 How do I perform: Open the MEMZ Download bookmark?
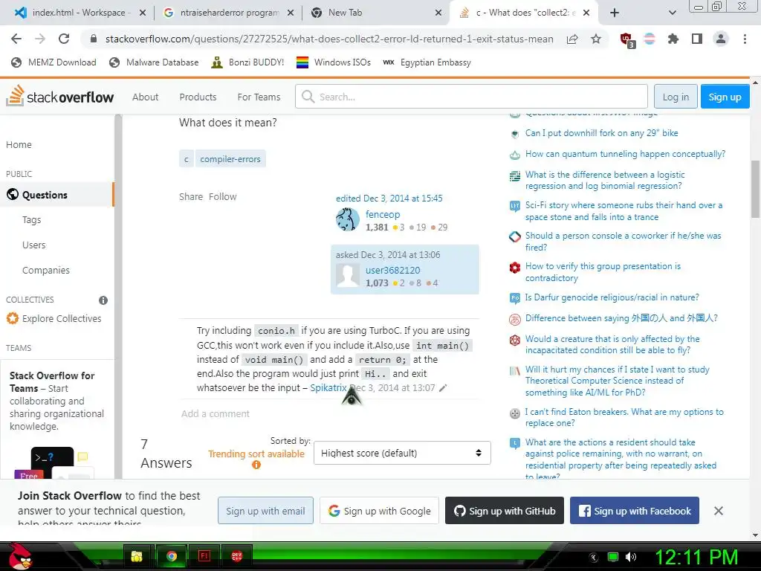pos(54,62)
